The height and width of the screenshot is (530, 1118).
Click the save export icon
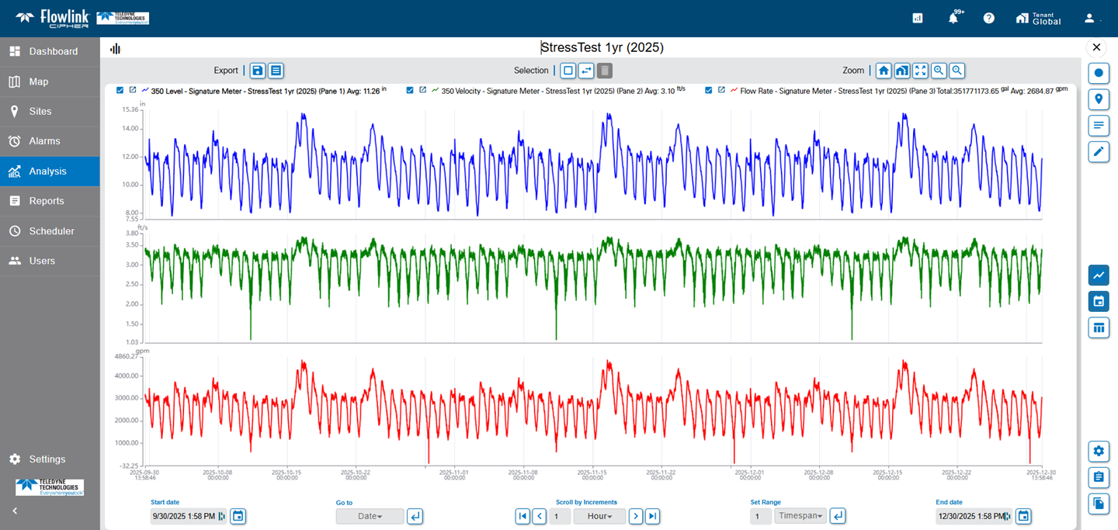pos(258,71)
